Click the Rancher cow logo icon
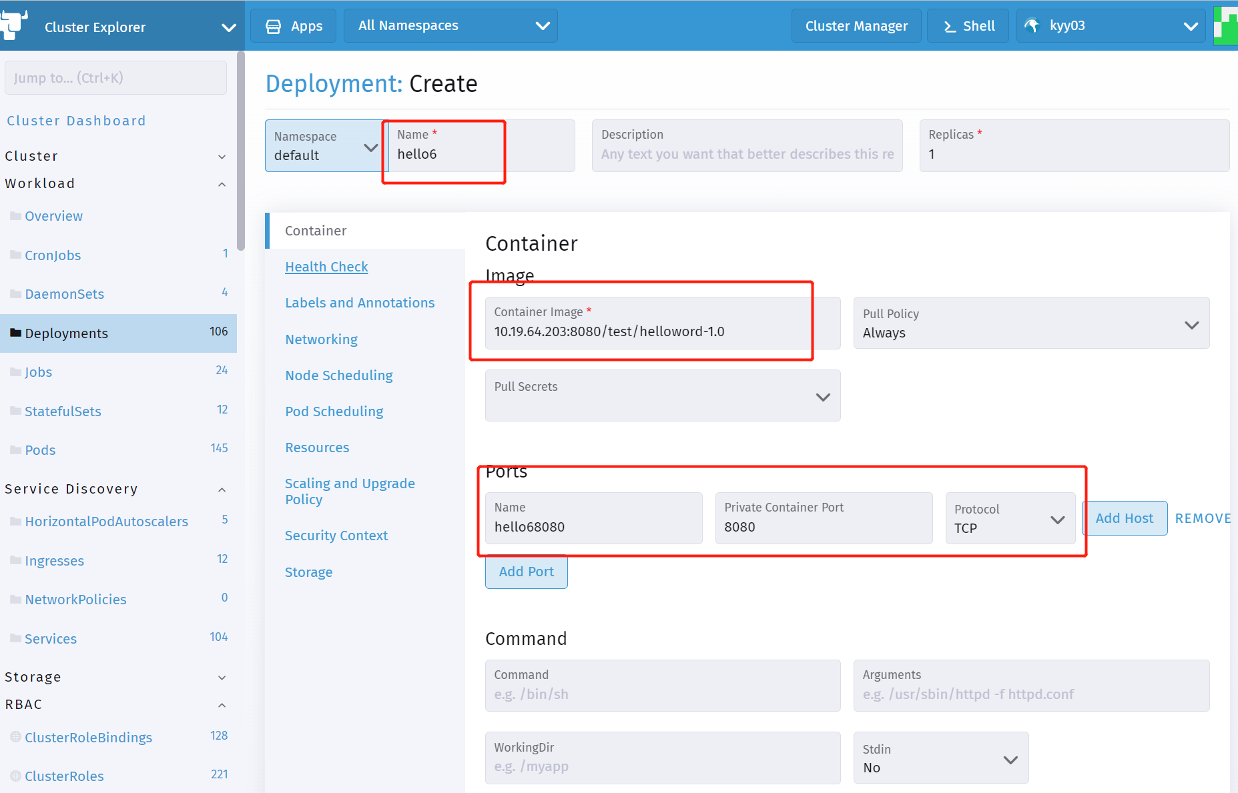 pyautogui.click(x=13, y=25)
